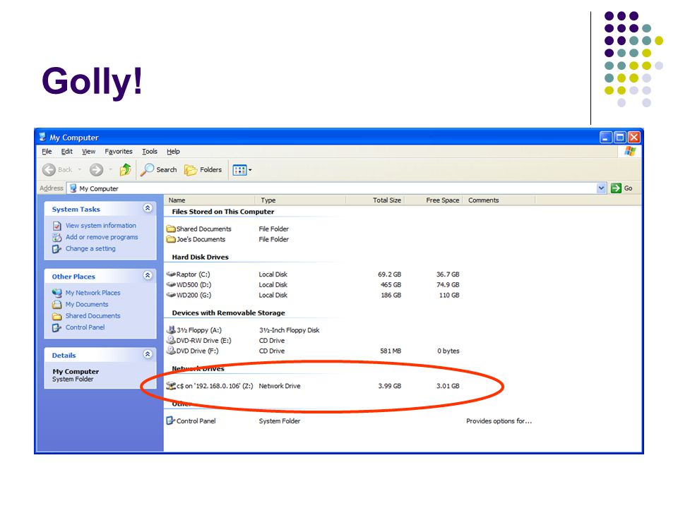Click the Add or remove programs icon

(x=57, y=237)
